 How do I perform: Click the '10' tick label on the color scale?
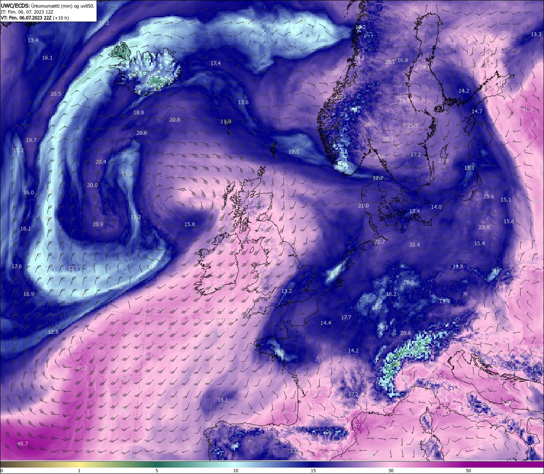(235, 471)
